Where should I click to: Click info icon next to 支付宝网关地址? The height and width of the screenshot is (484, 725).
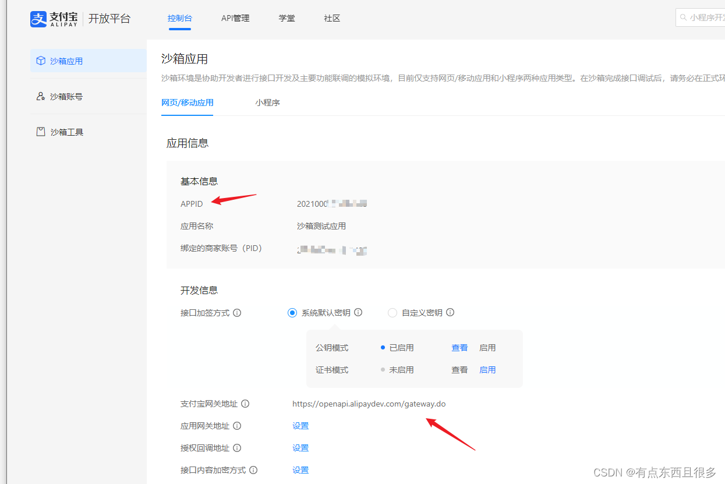coord(245,404)
